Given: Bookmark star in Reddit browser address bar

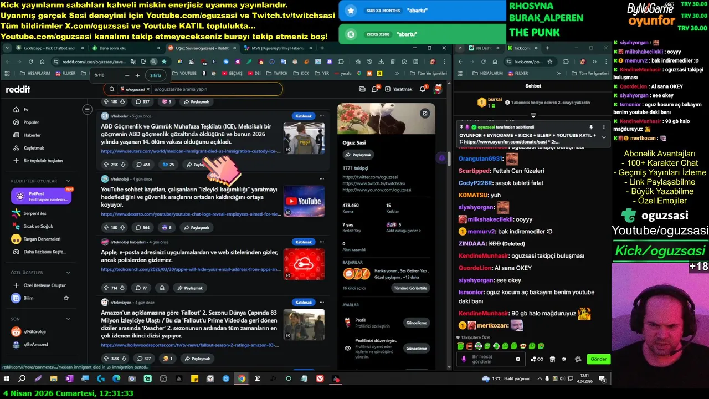Looking at the screenshot, I should pyautogui.click(x=164, y=62).
